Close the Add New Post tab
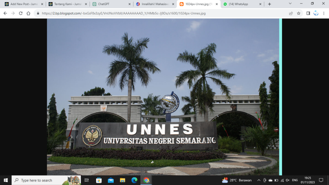 (x=42, y=4)
